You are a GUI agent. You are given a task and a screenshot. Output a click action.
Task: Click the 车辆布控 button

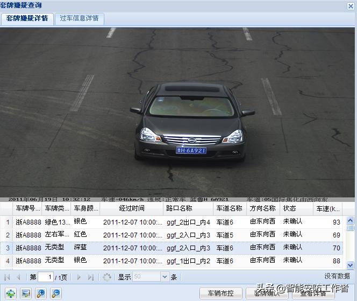coord(216,293)
